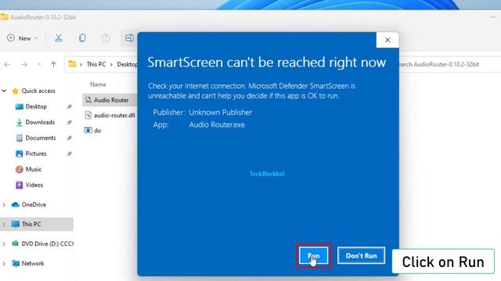Go up one folder level
The width and height of the screenshot is (501, 281).
[53, 64]
